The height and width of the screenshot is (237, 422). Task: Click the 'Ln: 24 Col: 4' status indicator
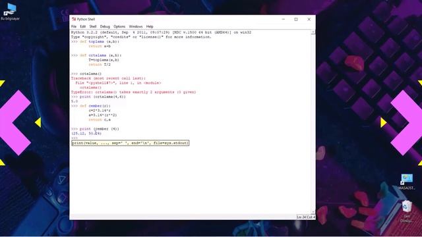[306, 217]
